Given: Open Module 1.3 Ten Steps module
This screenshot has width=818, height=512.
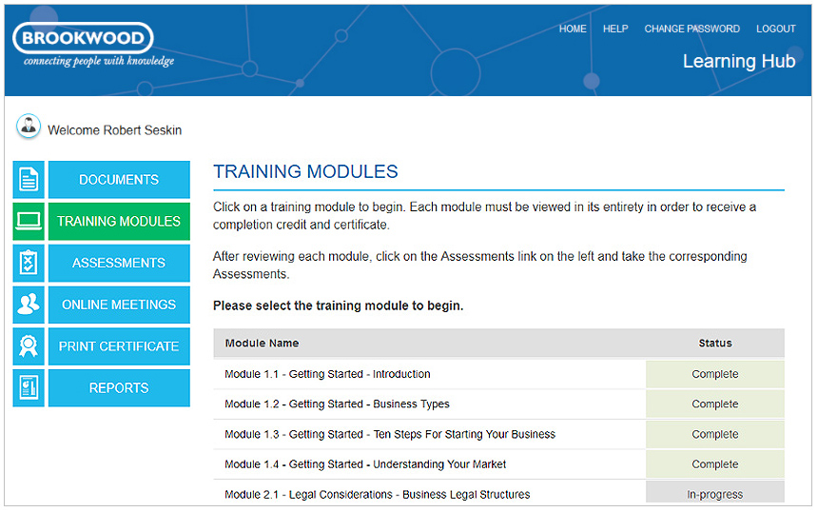Looking at the screenshot, I should (389, 434).
